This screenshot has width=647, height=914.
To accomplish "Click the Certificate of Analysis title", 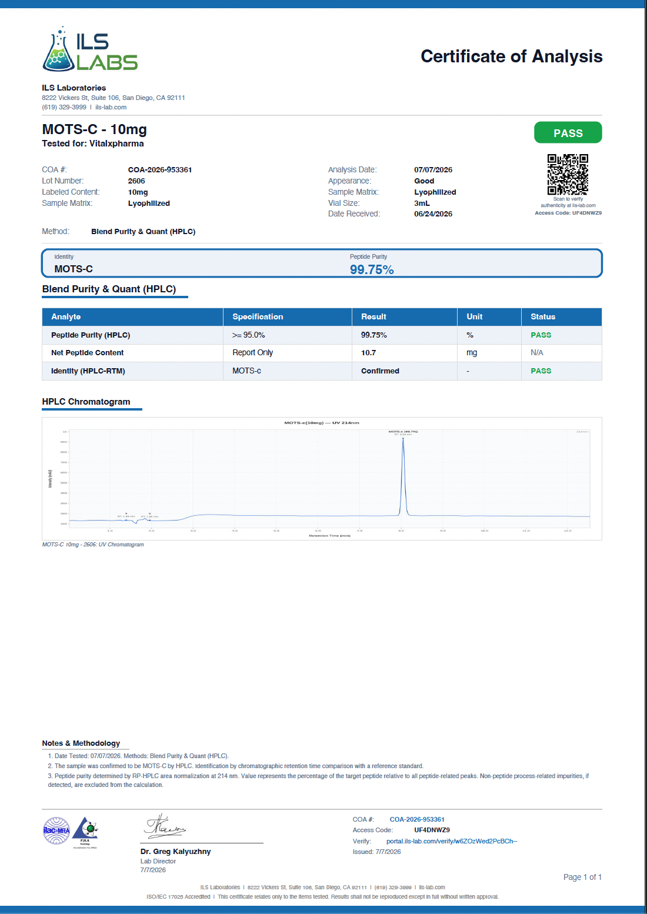I will tap(511, 56).
